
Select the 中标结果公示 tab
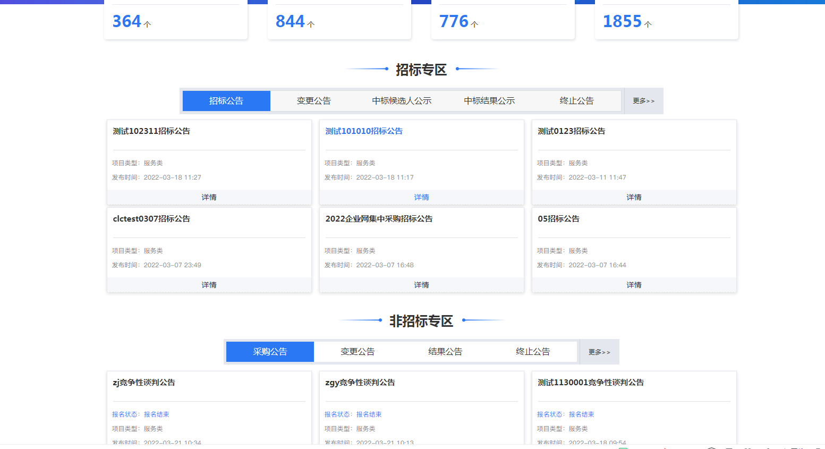click(x=488, y=100)
